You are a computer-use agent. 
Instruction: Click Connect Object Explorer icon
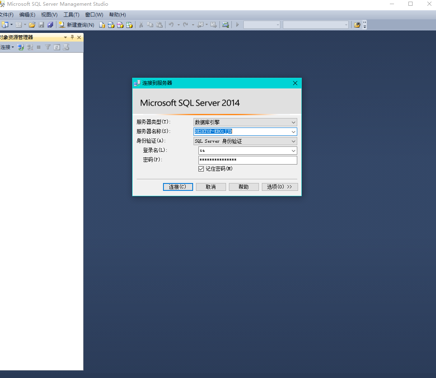[x=21, y=47]
